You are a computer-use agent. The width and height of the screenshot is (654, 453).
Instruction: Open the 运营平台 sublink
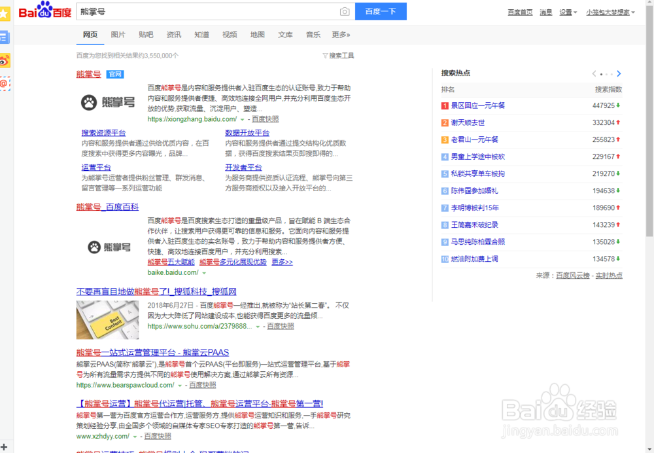(96, 168)
